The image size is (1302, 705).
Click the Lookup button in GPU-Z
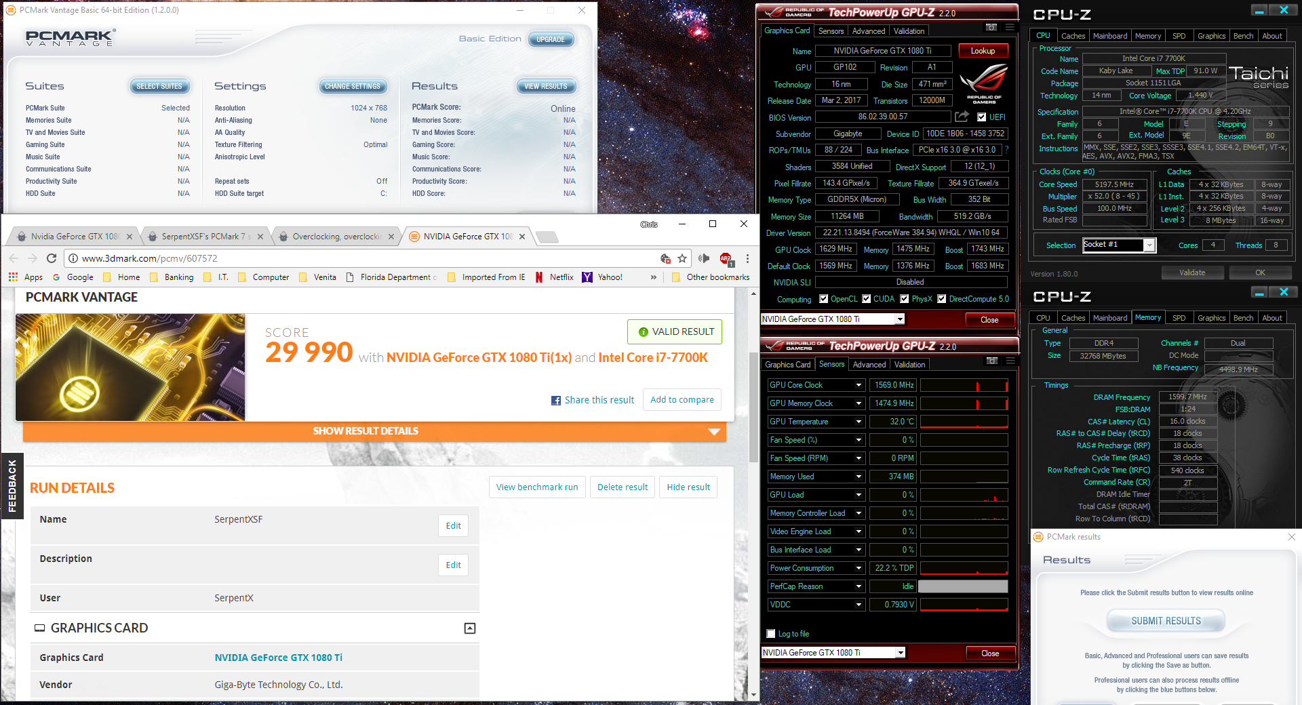pyautogui.click(x=983, y=51)
